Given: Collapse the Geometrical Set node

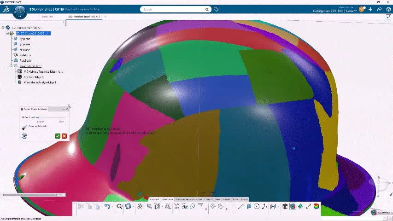Looking at the screenshot, I should [x=11, y=66].
